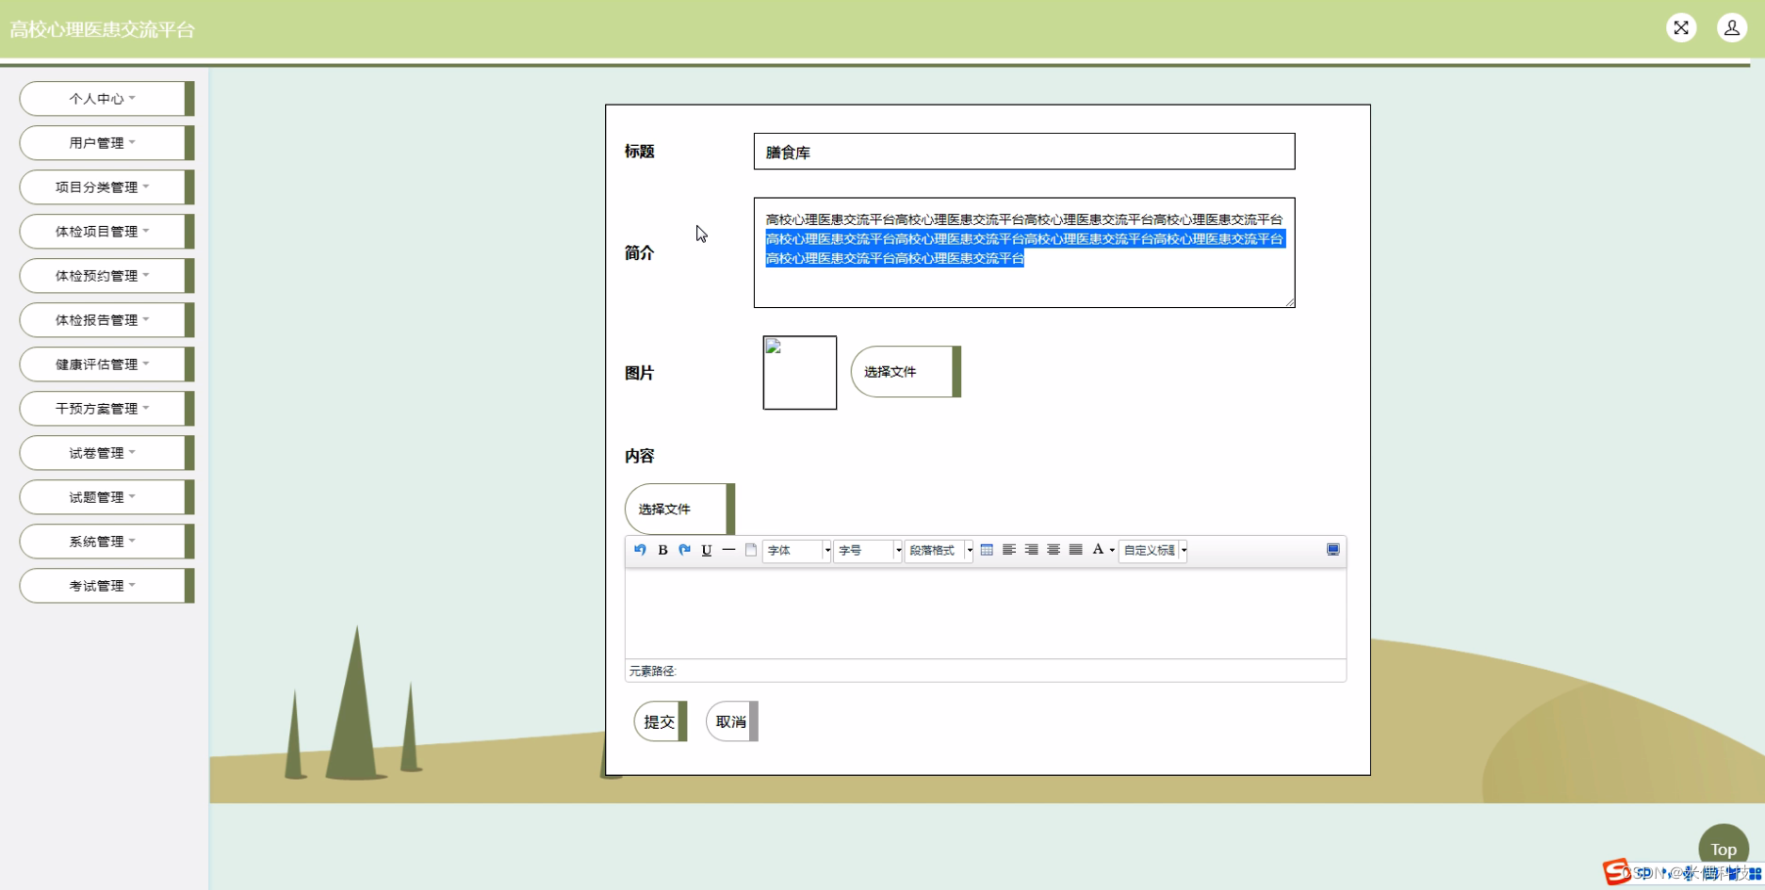The image size is (1765, 890).
Task: Insert horizontal line in editor
Action: [728, 550]
